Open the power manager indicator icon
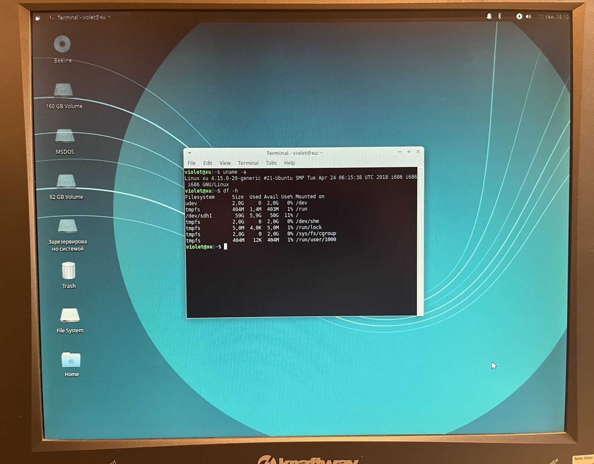Screen dimensions: 594x464 tap(519, 16)
